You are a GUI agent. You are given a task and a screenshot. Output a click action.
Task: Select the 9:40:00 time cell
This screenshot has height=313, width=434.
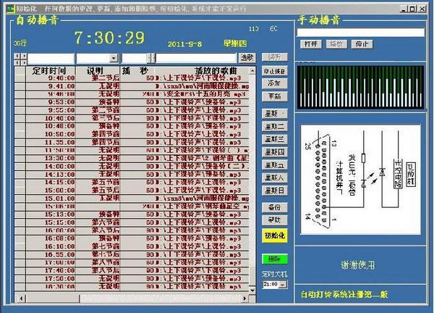(51, 78)
